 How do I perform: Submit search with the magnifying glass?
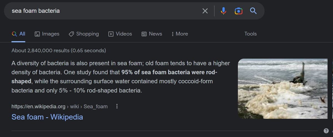253,11
